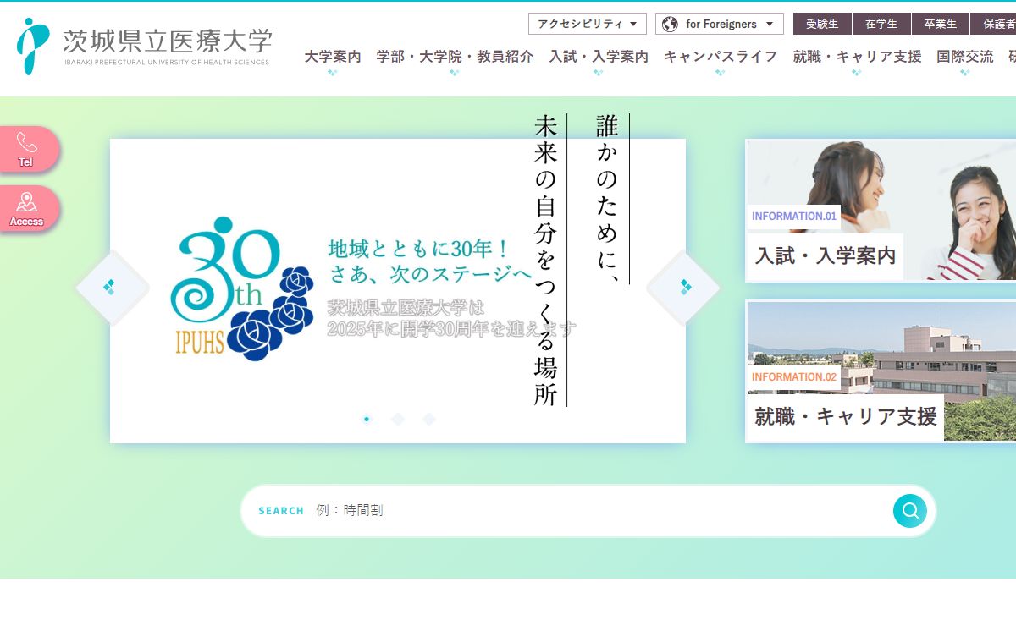Select the second carousel slide dot

[398, 419]
